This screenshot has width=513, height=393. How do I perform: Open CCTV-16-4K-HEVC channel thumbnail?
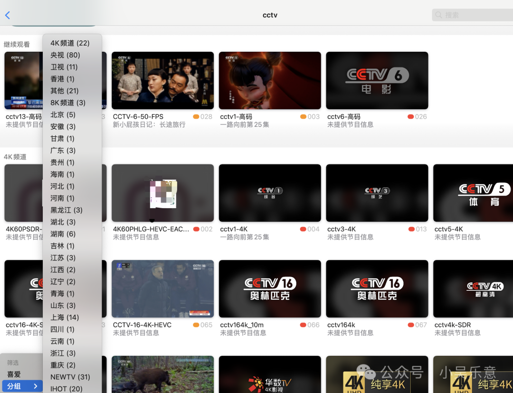click(x=162, y=289)
